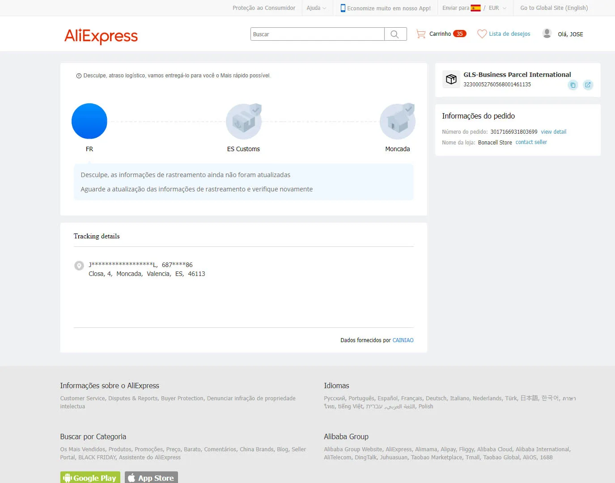This screenshot has width=615, height=483.
Task: Download from Google Play button
Action: [90, 477]
